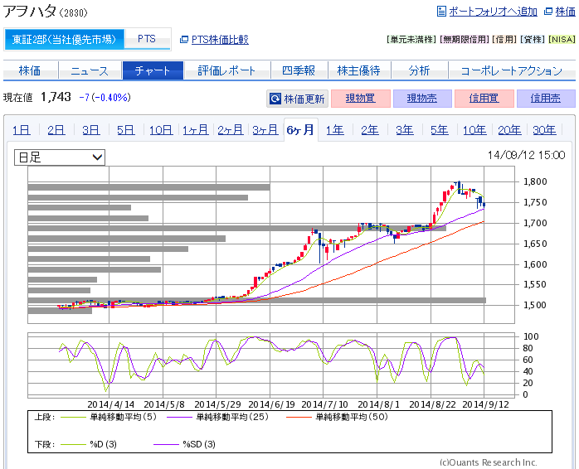Screen dimensions: 579x469
Task: Click the アヲハタ stock name heading
Action: pyautogui.click(x=30, y=12)
